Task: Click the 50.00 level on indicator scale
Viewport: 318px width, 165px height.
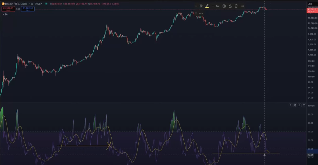Action: pyautogui.click(x=310, y=149)
